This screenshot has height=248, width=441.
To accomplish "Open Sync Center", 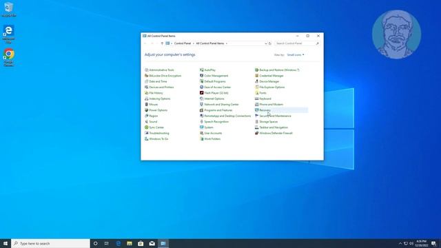I will click(154, 127).
